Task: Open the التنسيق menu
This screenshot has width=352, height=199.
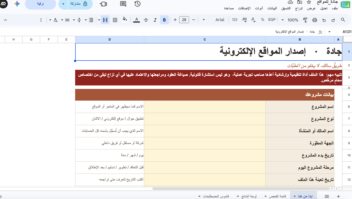Action: coord(286,8)
